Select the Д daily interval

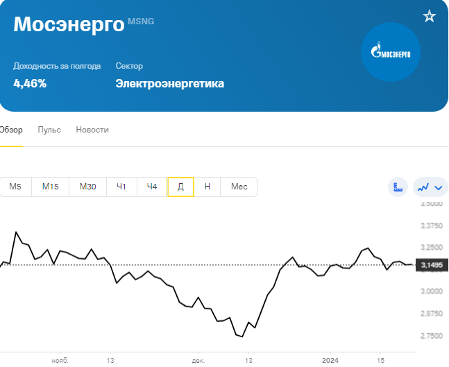[x=180, y=187]
